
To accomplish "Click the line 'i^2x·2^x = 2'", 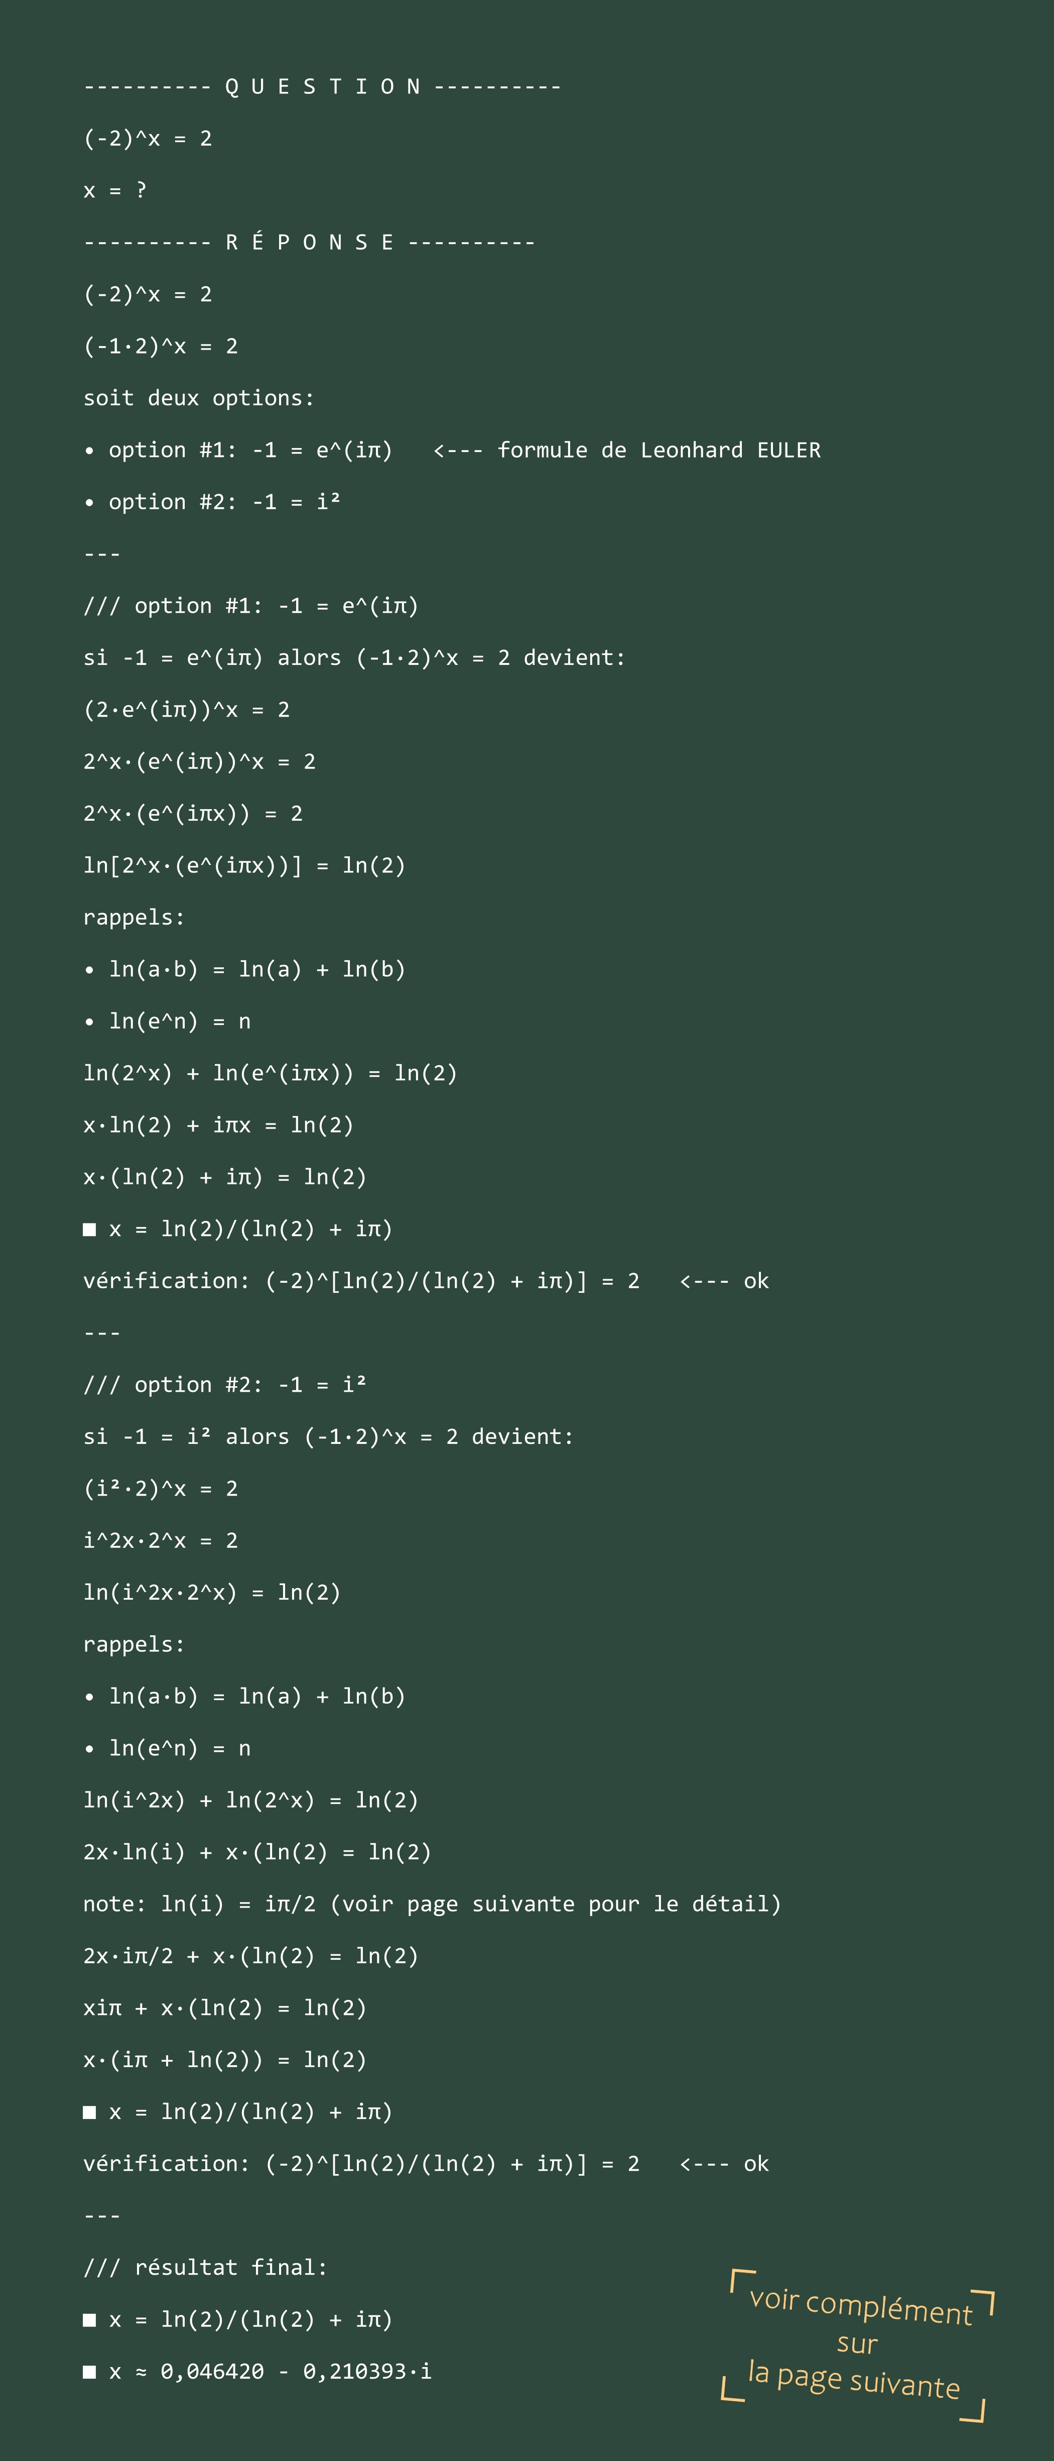I will pos(161,1540).
